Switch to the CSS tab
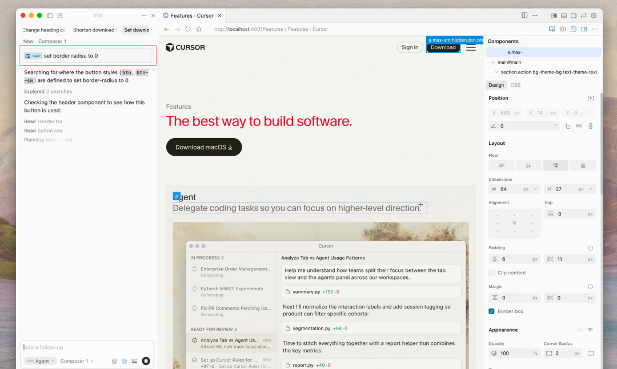The width and height of the screenshot is (617, 369). click(515, 85)
